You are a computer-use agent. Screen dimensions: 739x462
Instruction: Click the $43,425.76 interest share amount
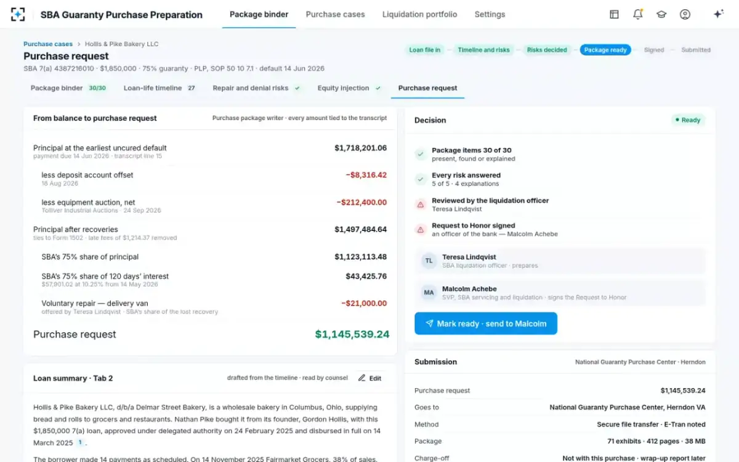366,277
